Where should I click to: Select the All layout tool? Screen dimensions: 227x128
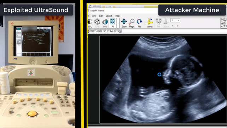pos(112,23)
